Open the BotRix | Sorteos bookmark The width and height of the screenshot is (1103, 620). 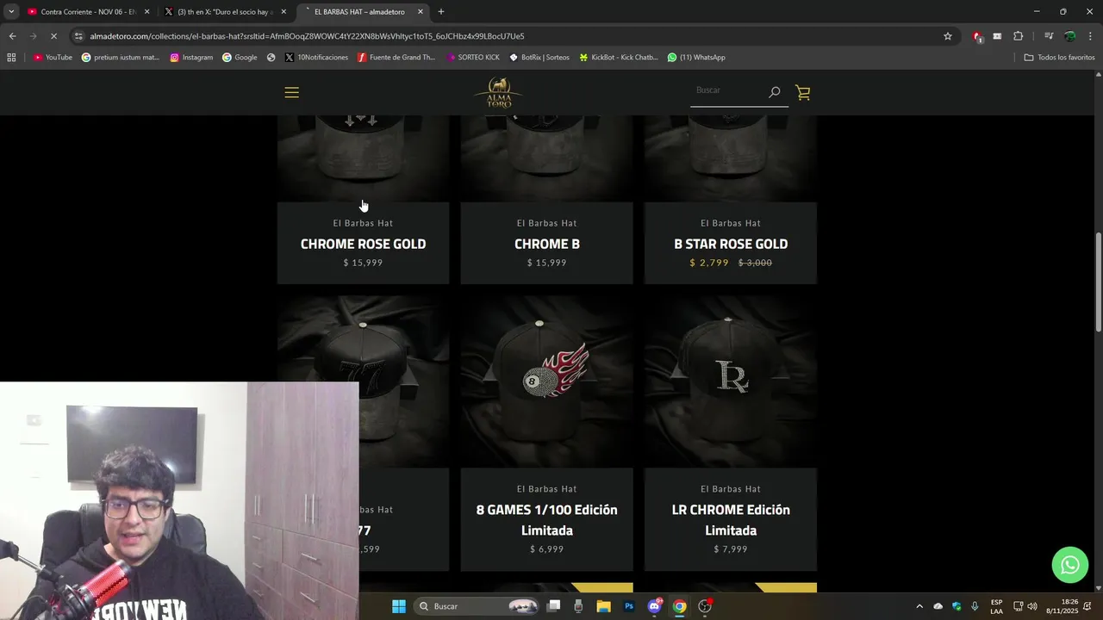[x=539, y=58]
